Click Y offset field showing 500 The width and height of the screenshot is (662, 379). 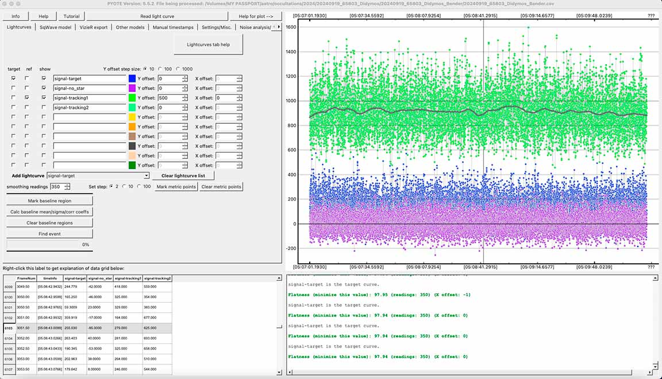point(170,97)
